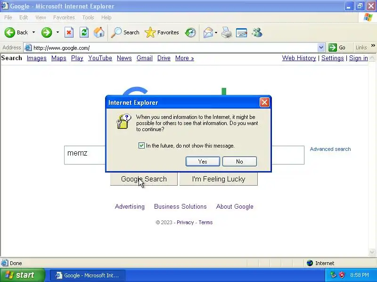Click the security shield tray icon
The width and height of the screenshot is (377, 282).
click(x=342, y=275)
